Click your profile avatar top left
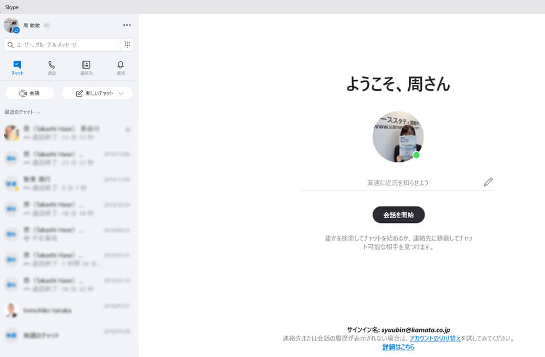The image size is (545, 357). (x=11, y=25)
